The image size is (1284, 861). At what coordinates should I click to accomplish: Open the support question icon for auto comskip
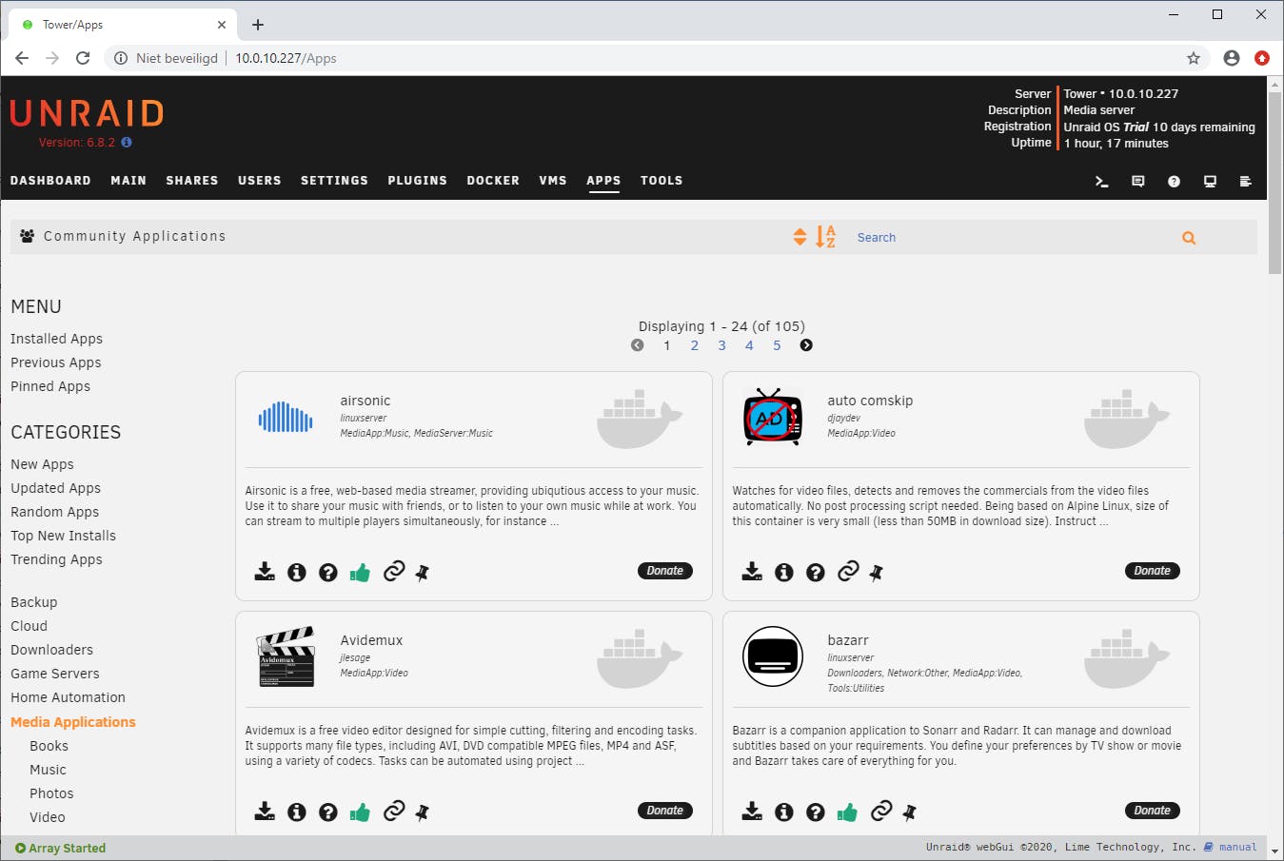pos(816,572)
